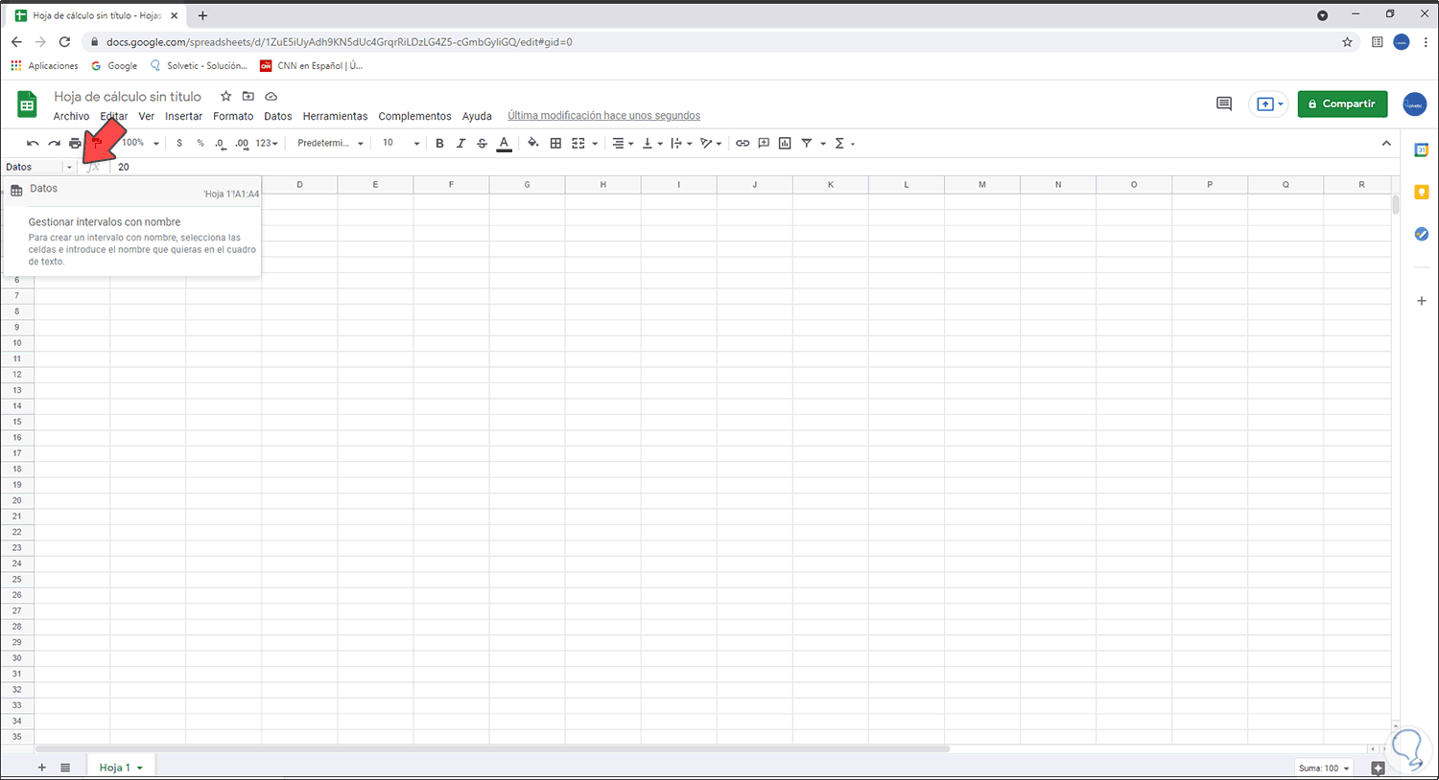
Task: Expand the font size dropdown
Action: click(414, 143)
